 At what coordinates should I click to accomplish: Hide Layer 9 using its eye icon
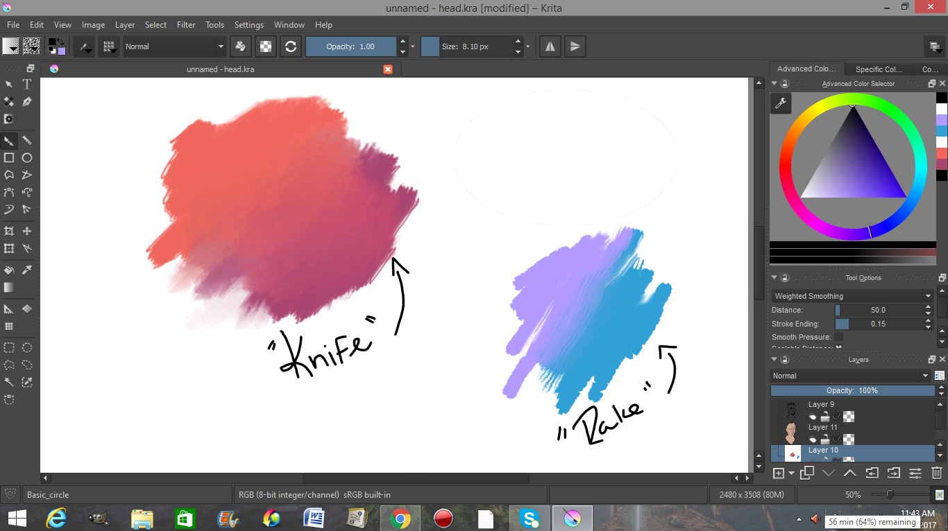click(813, 417)
